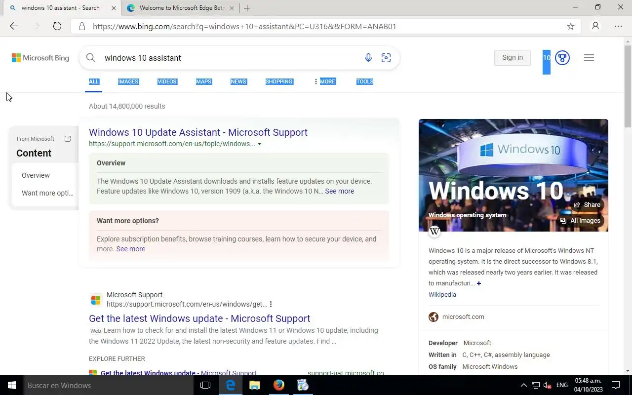This screenshot has height=395, width=632.
Task: Click the Microsoft Bing logo
Action: (x=40, y=58)
